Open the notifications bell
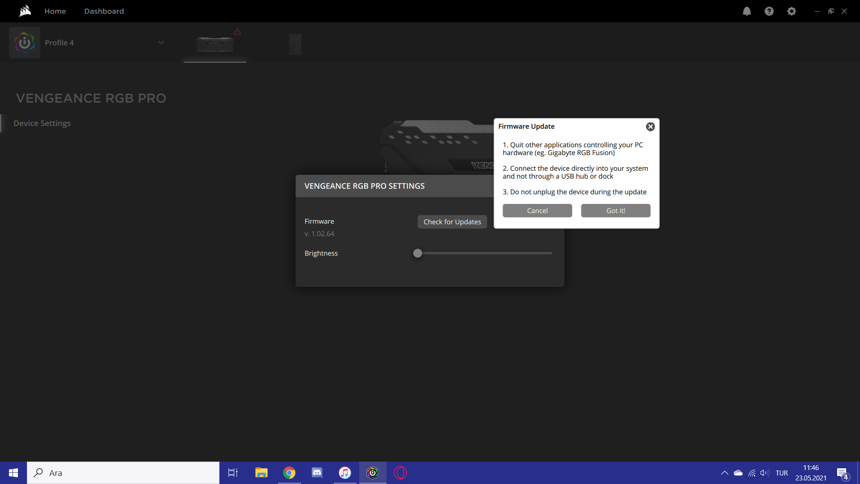This screenshot has width=860, height=484. tap(747, 11)
